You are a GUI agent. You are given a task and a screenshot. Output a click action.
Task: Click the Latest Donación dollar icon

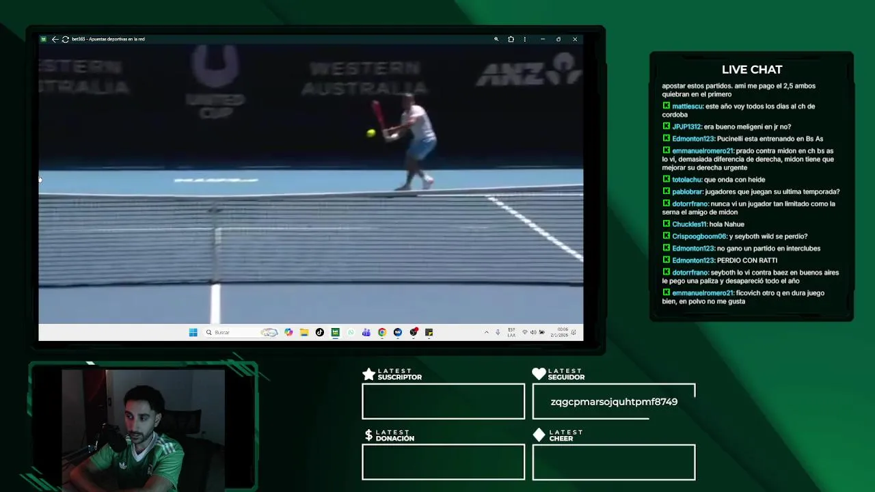(368, 435)
